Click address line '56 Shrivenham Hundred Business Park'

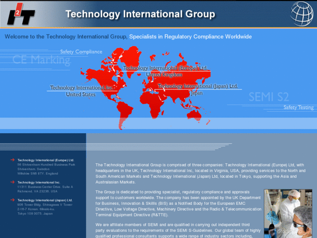click(46, 165)
